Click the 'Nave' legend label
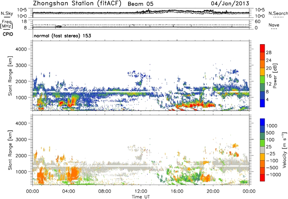 point(274,25)
